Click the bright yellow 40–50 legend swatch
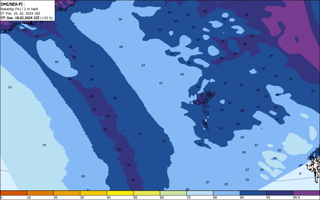 120,193
